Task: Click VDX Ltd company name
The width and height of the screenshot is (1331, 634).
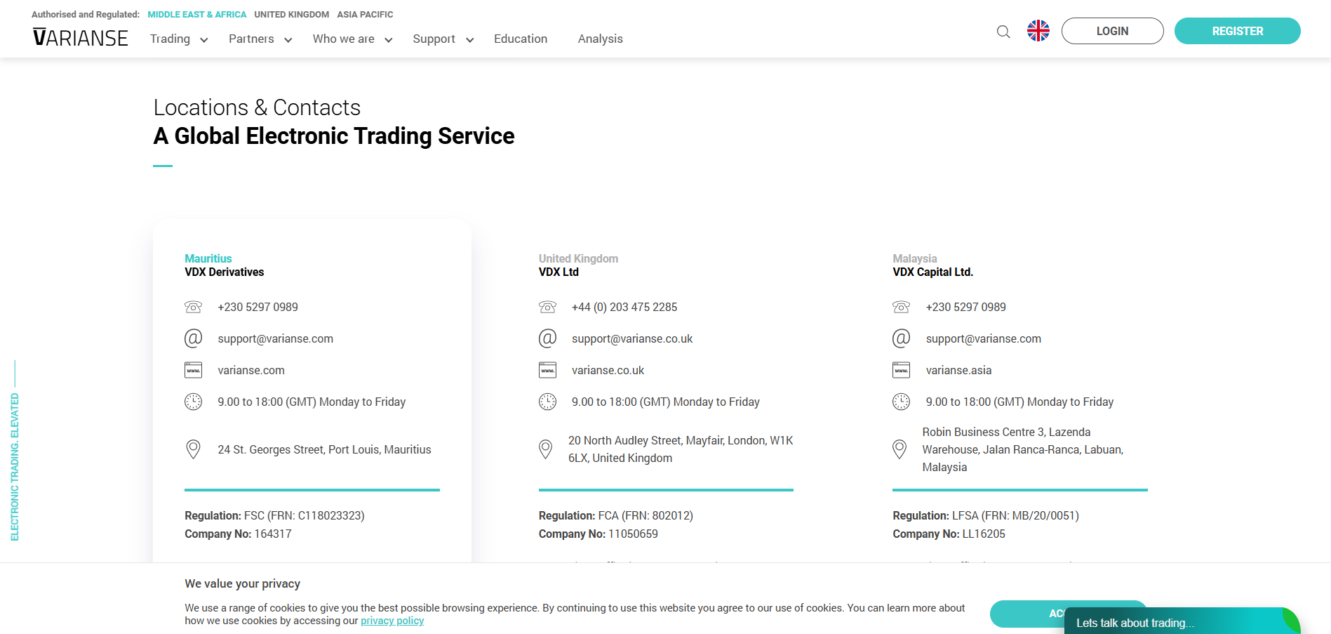Action: (559, 272)
